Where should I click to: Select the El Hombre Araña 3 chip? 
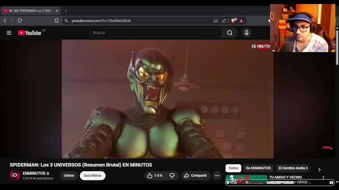(x=293, y=168)
